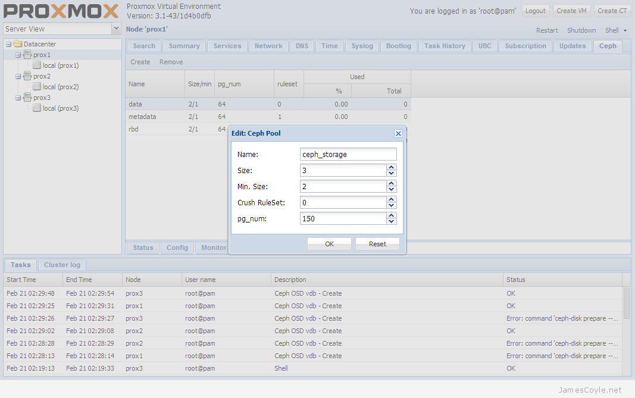Increase the Size spinner value
This screenshot has width=635, height=398.
click(391, 167)
